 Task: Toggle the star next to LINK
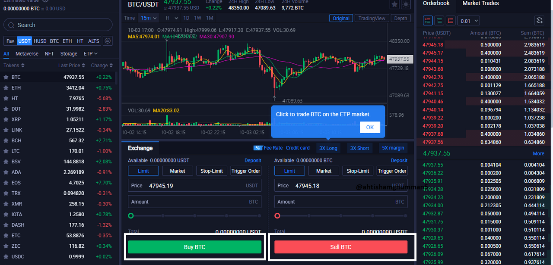(x=6, y=130)
